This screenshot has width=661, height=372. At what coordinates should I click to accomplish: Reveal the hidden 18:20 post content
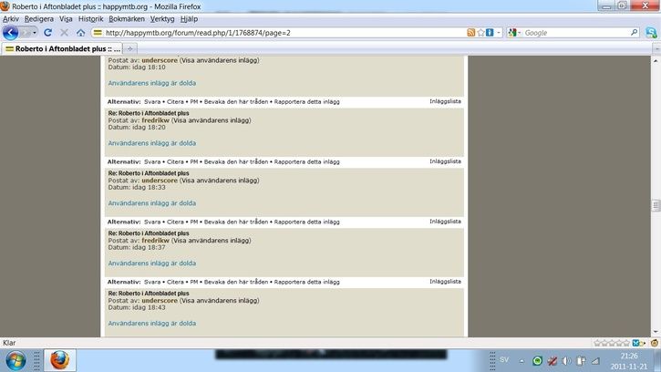[151, 143]
